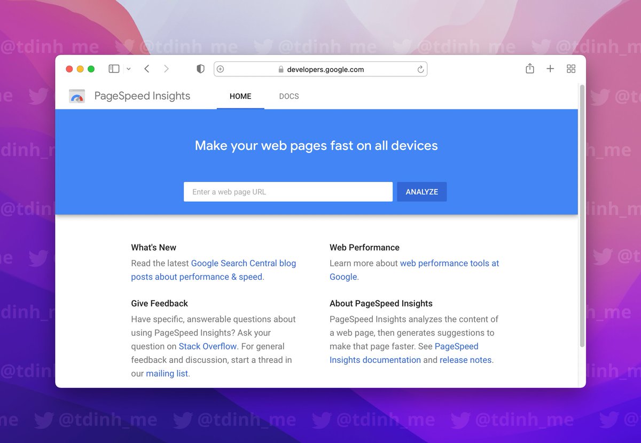Screen dimensions: 641x443
Task: Click the page vertical scrollbar
Action: (582, 216)
